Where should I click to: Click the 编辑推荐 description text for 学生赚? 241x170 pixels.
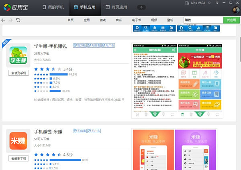pyautogui.click(x=79, y=100)
